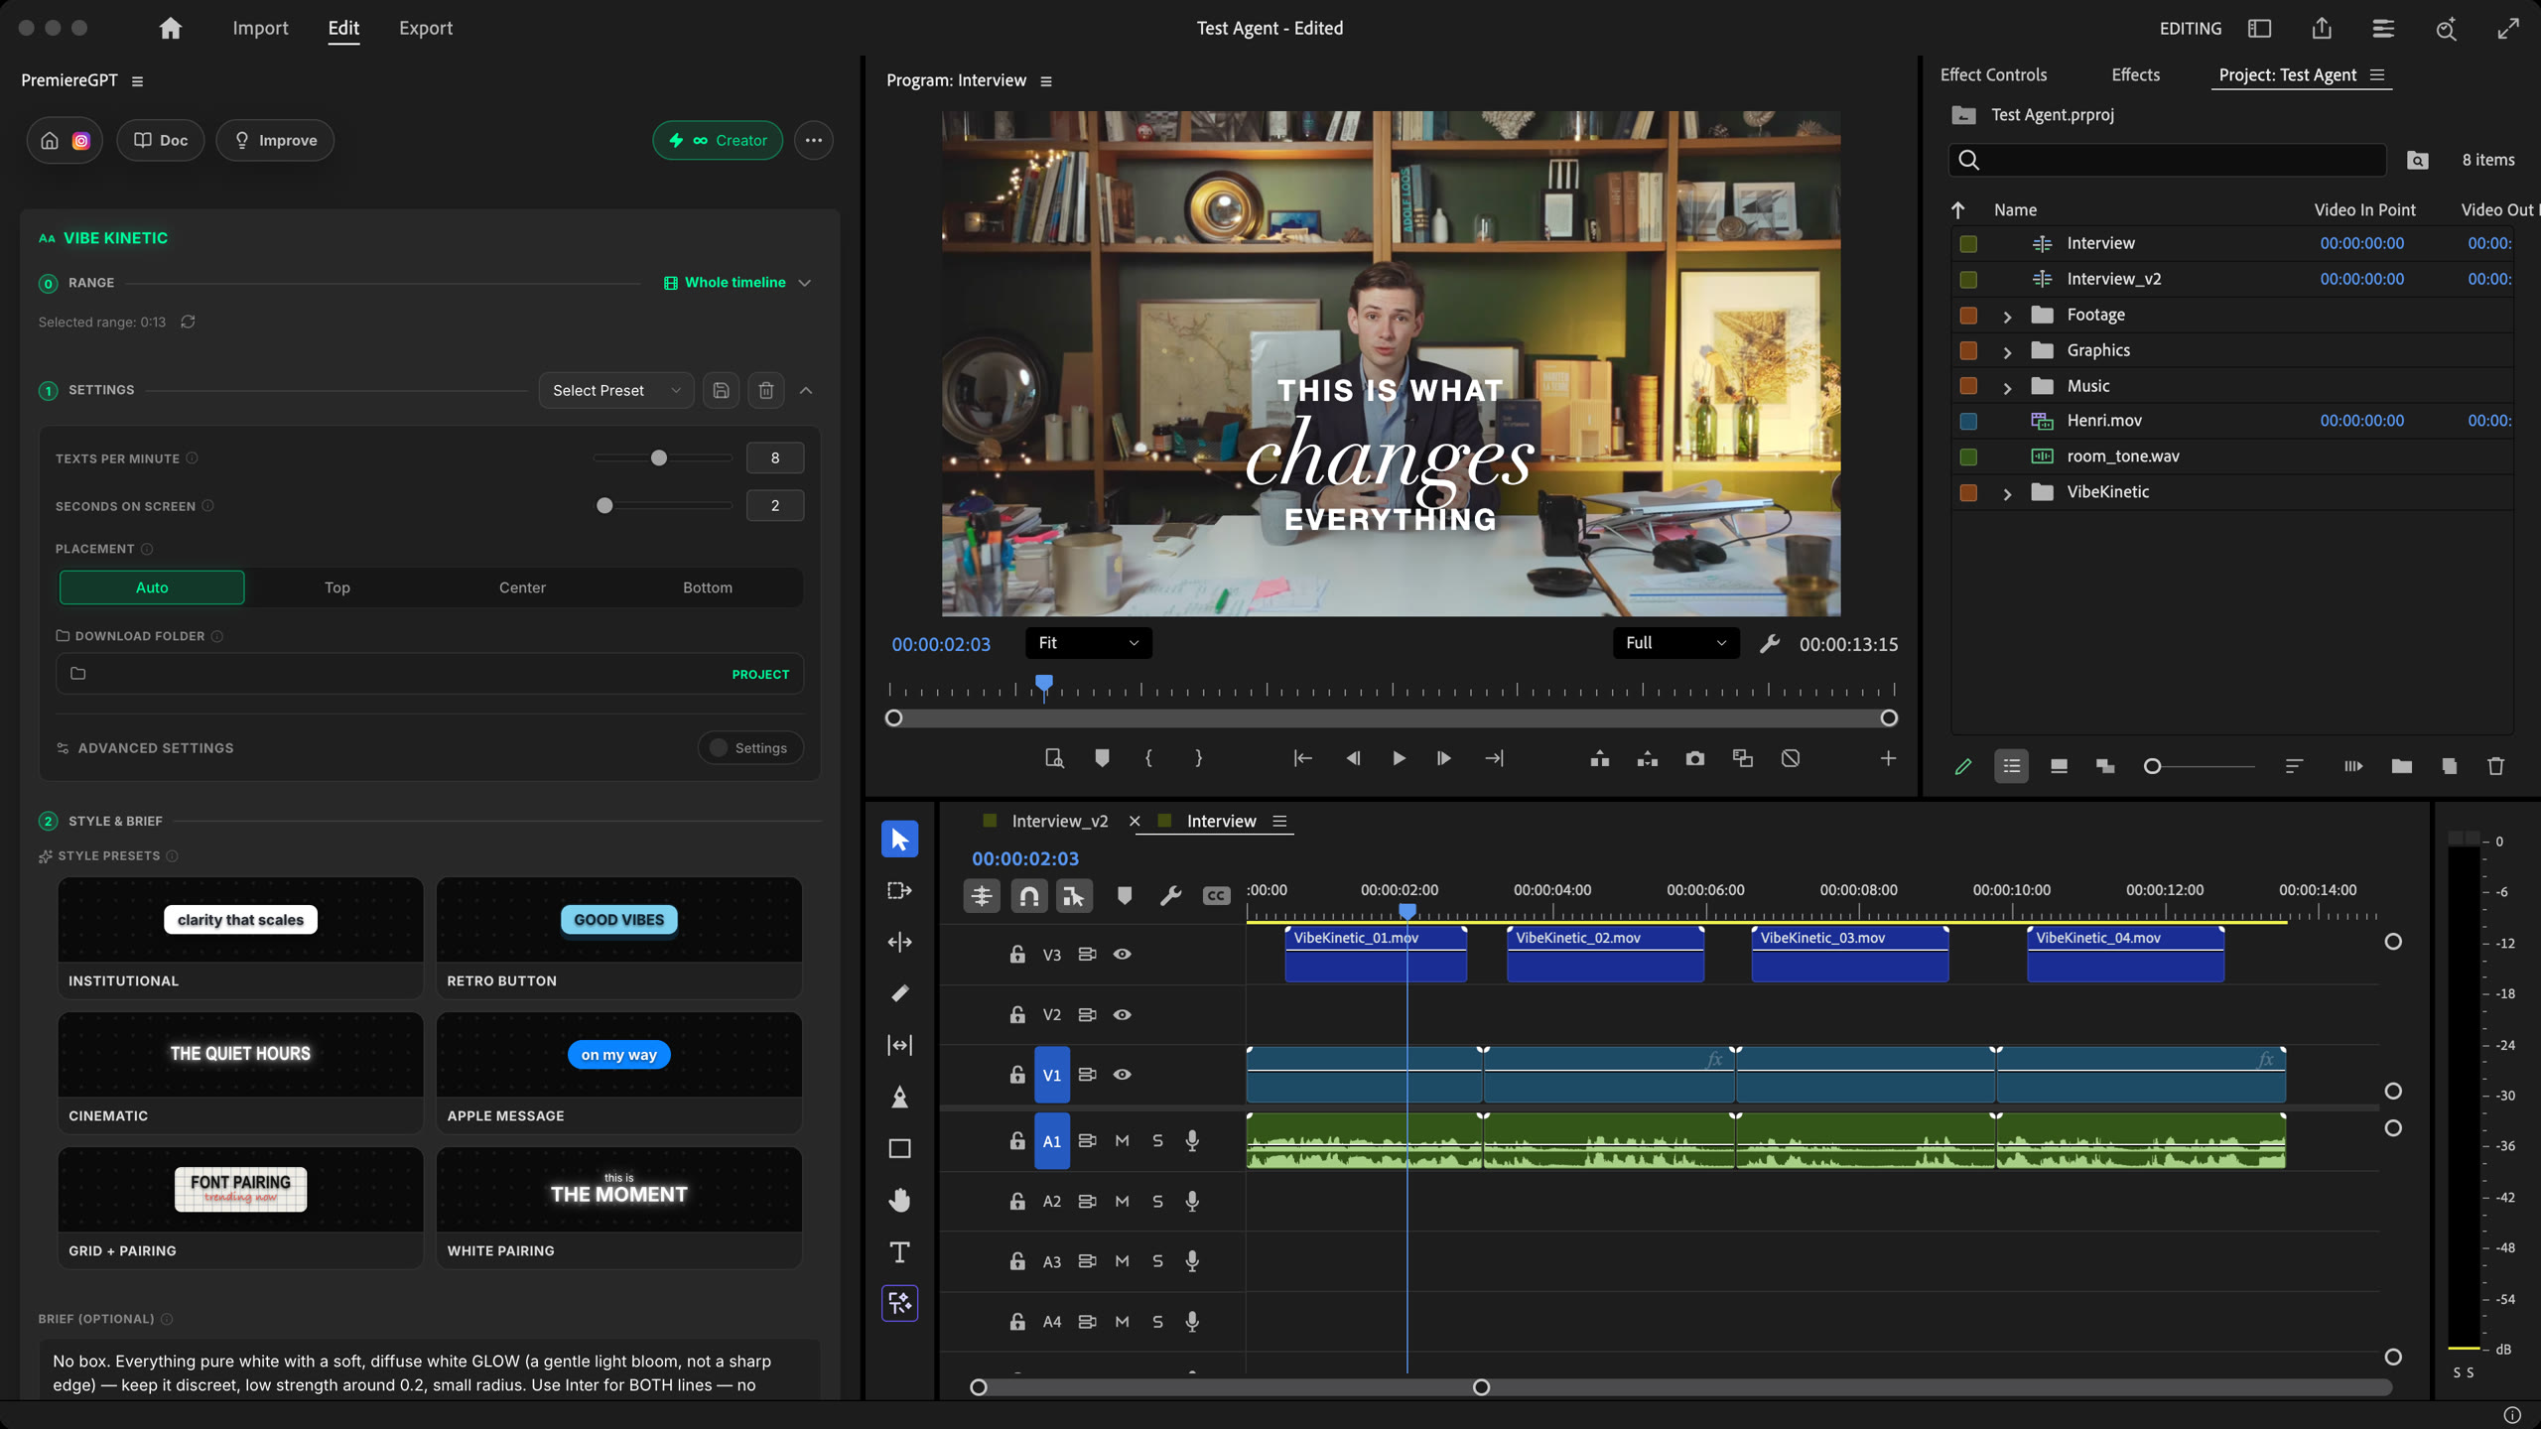This screenshot has height=1429, width=2541.
Task: Click the Creator button
Action: click(718, 141)
